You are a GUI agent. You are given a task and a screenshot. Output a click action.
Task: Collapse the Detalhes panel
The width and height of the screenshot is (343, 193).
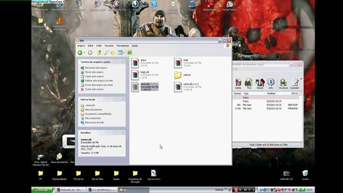click(x=123, y=132)
